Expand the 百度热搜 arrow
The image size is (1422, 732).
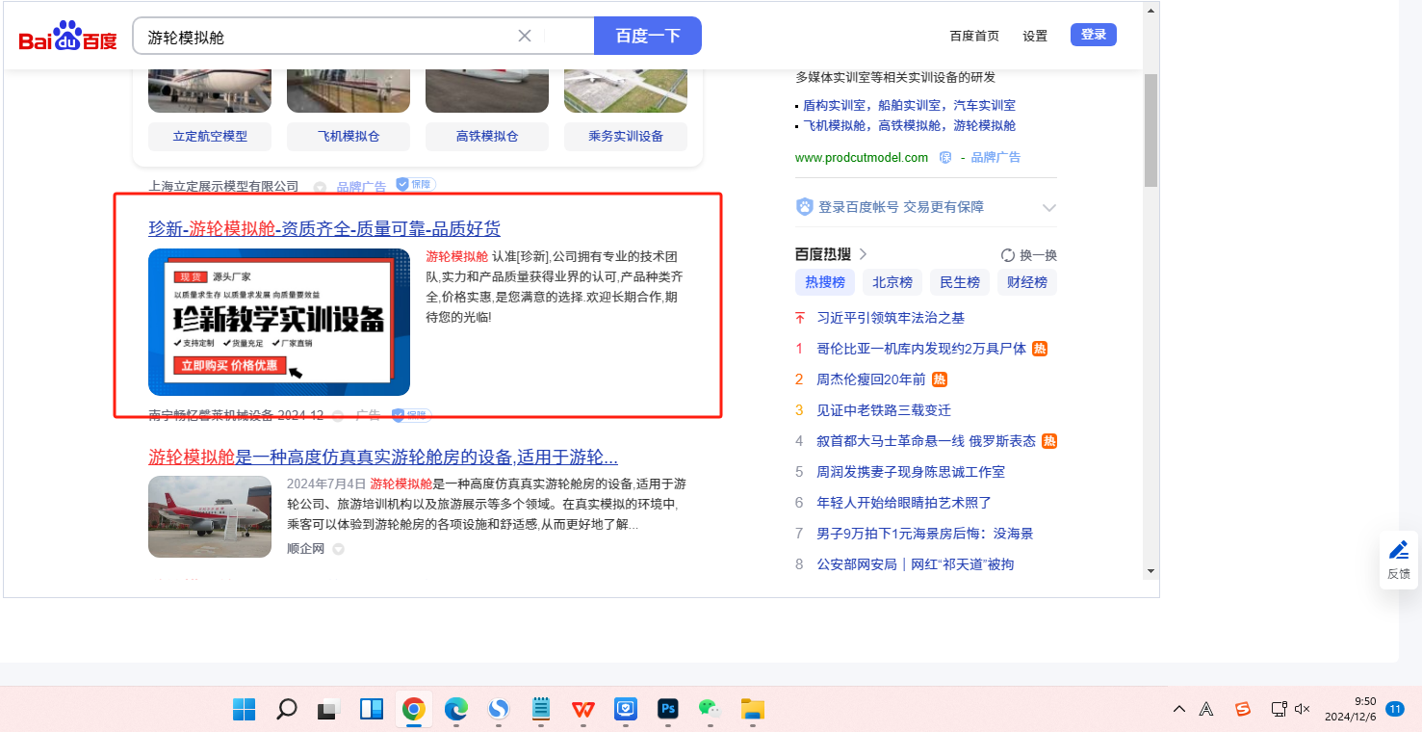pos(864,254)
